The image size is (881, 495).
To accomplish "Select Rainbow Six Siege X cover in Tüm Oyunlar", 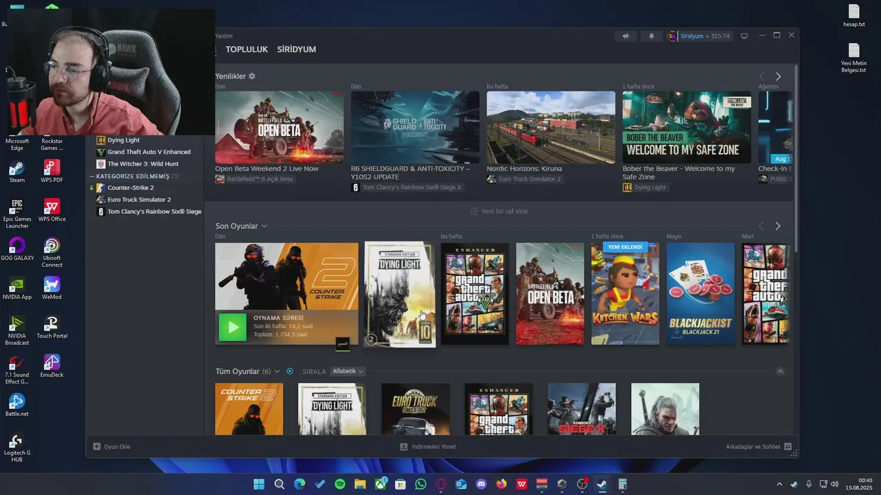I will (x=582, y=409).
